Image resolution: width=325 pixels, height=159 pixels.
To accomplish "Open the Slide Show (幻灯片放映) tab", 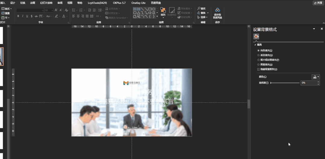I will [x=46, y=3].
